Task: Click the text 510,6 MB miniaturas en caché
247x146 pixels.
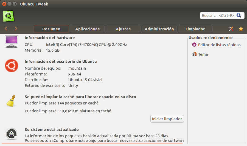Action: pyautogui.click(x=85, y=111)
